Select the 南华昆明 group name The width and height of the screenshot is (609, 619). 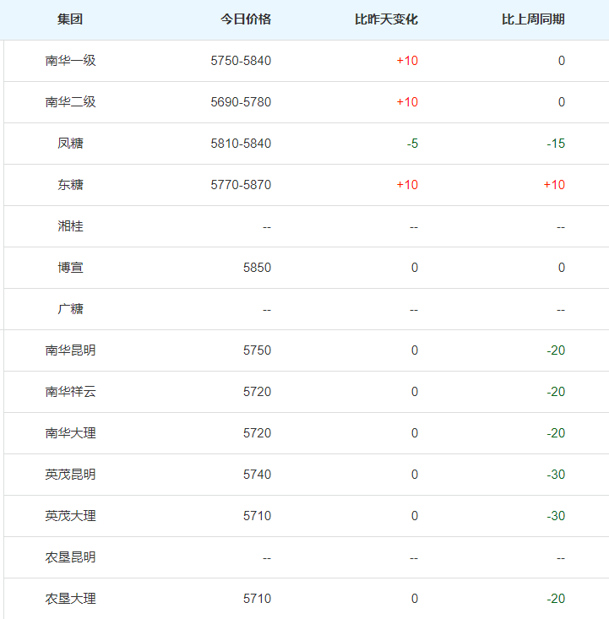(x=70, y=350)
